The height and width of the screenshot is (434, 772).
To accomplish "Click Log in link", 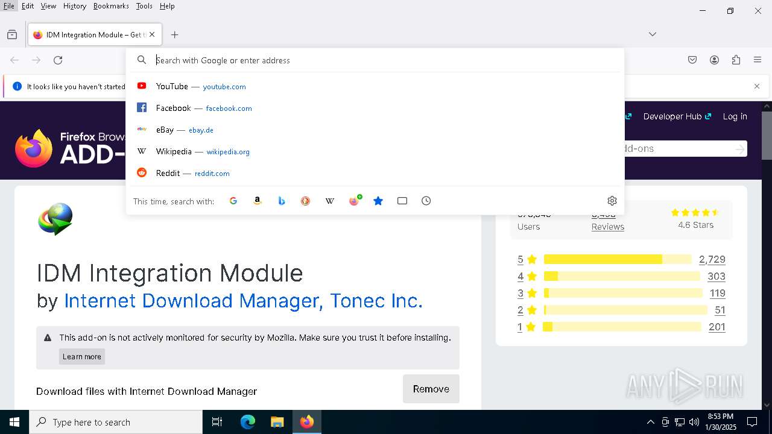I will point(735,116).
